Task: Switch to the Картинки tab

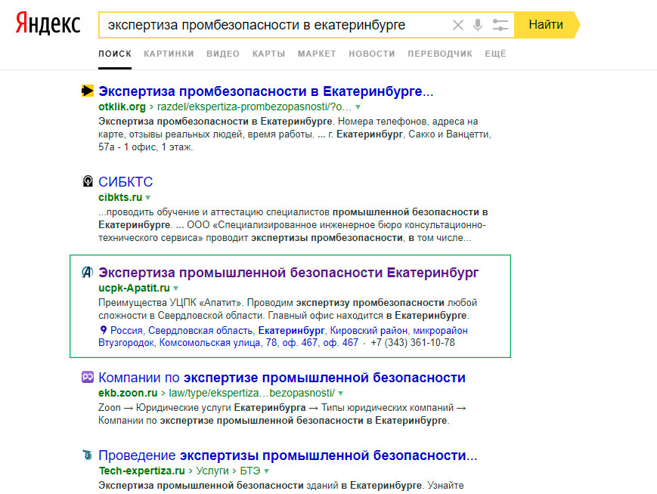Action: (x=169, y=54)
